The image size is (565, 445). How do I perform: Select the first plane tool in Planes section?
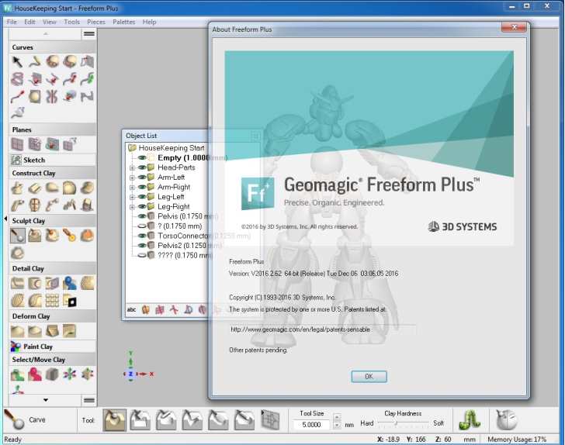pos(17,144)
